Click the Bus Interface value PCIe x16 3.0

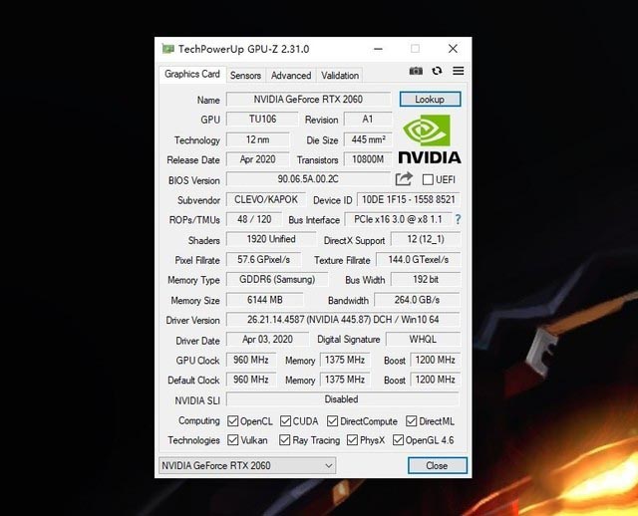coord(398,219)
